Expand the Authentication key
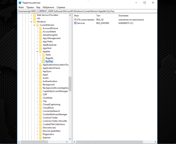The width and height of the screenshot is (176, 144). coord(37,81)
